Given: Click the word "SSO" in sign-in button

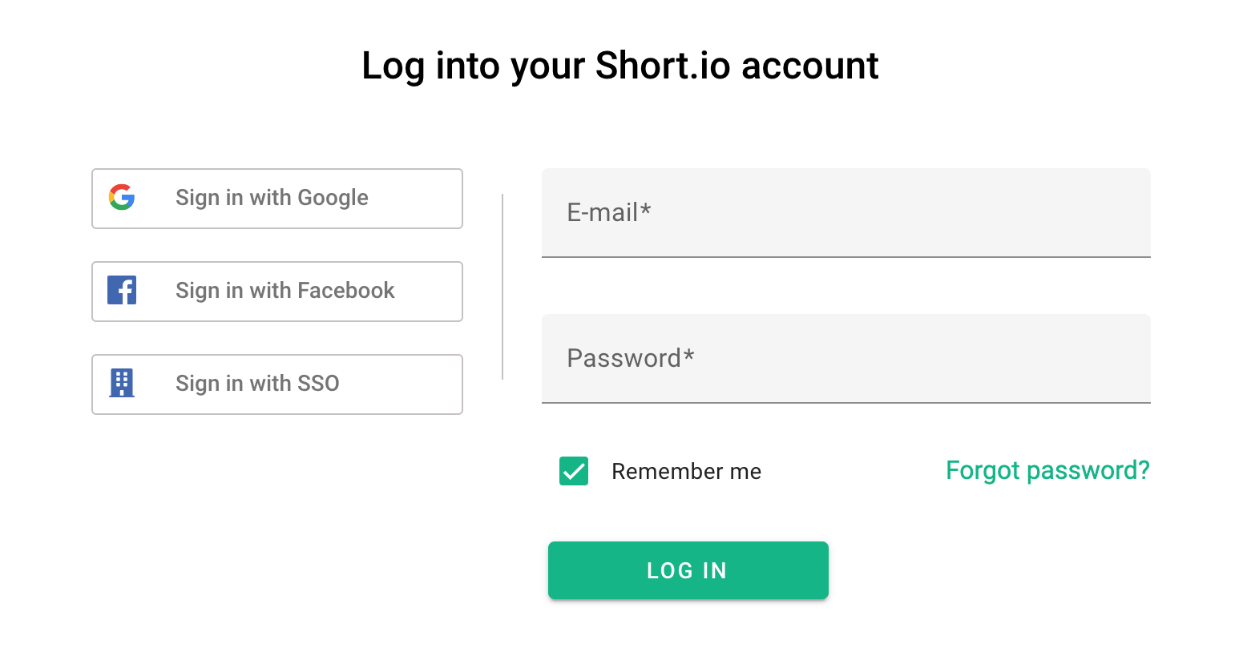Looking at the screenshot, I should [318, 384].
